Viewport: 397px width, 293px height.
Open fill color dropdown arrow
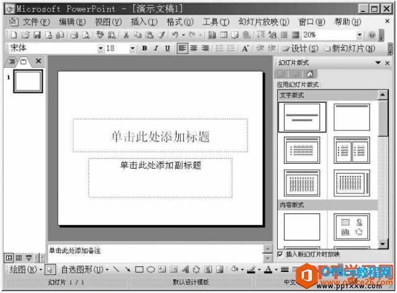point(242,269)
